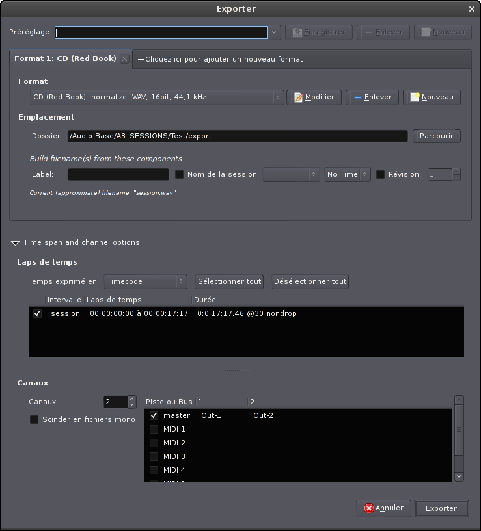Click the 00:00:00:00 à 00:00:17:17 range
481x531 pixels.
139,313
